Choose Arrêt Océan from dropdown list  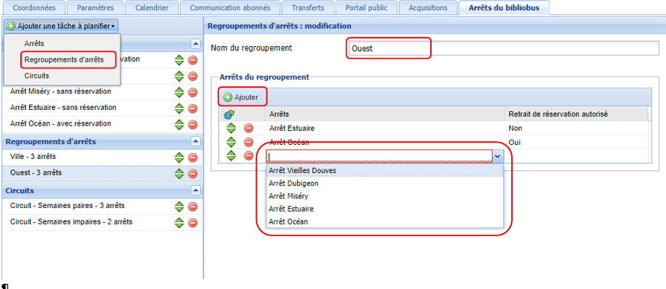[x=385, y=221]
